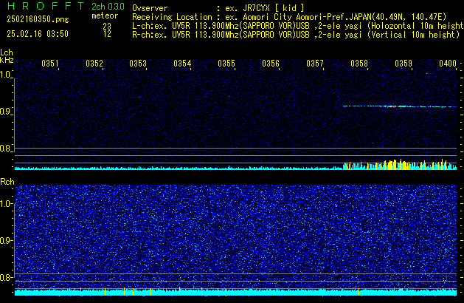The image size is (464, 303).
Task: Click the Rch 0.9 kHz tick label
Action: click(x=6, y=240)
